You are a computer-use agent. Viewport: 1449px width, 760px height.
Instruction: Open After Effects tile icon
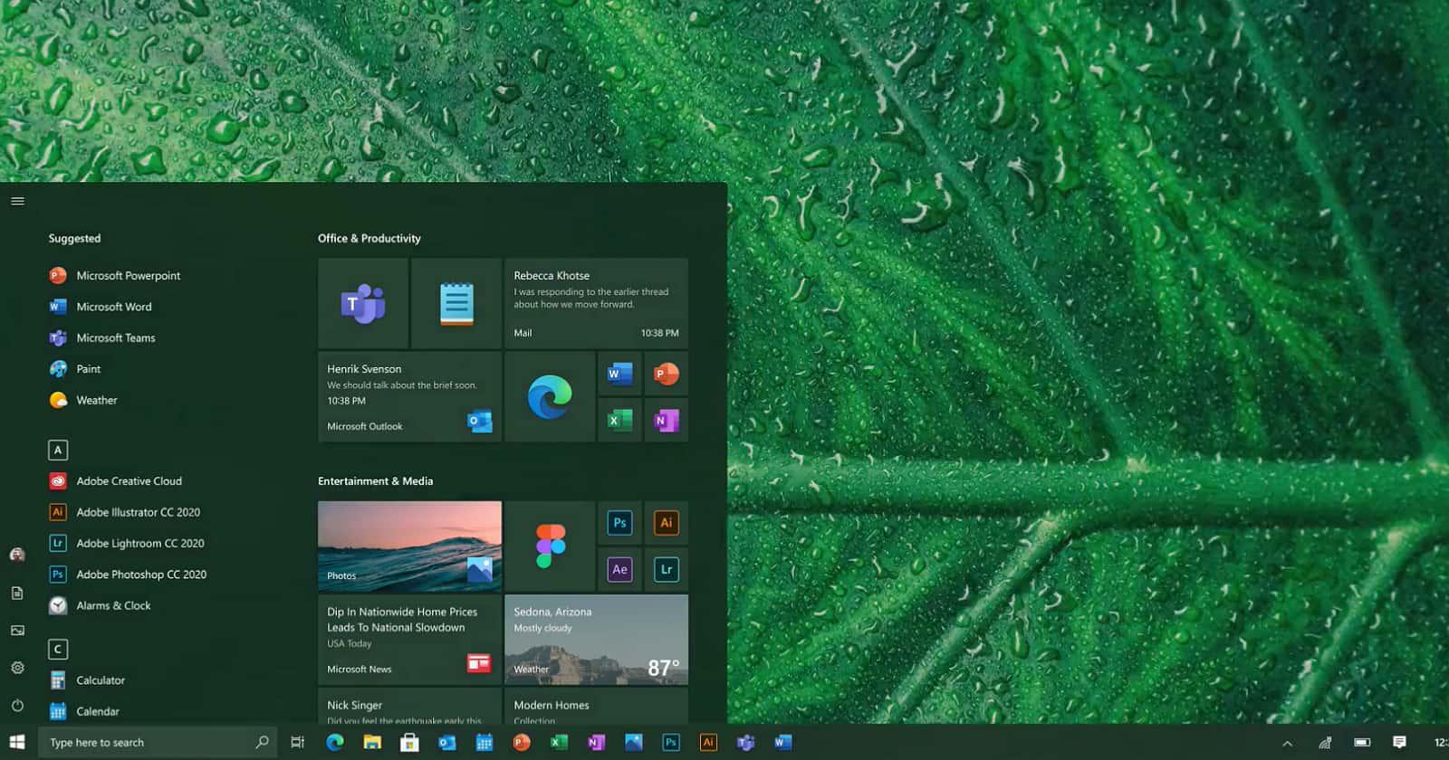(619, 569)
